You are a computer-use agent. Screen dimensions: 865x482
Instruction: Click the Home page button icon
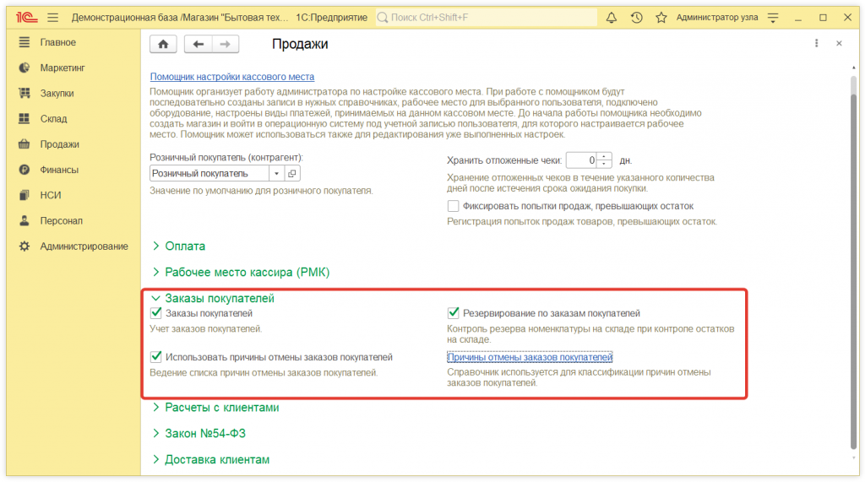pos(163,44)
